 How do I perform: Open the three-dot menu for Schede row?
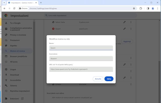pyautogui.click(x=131, y=84)
